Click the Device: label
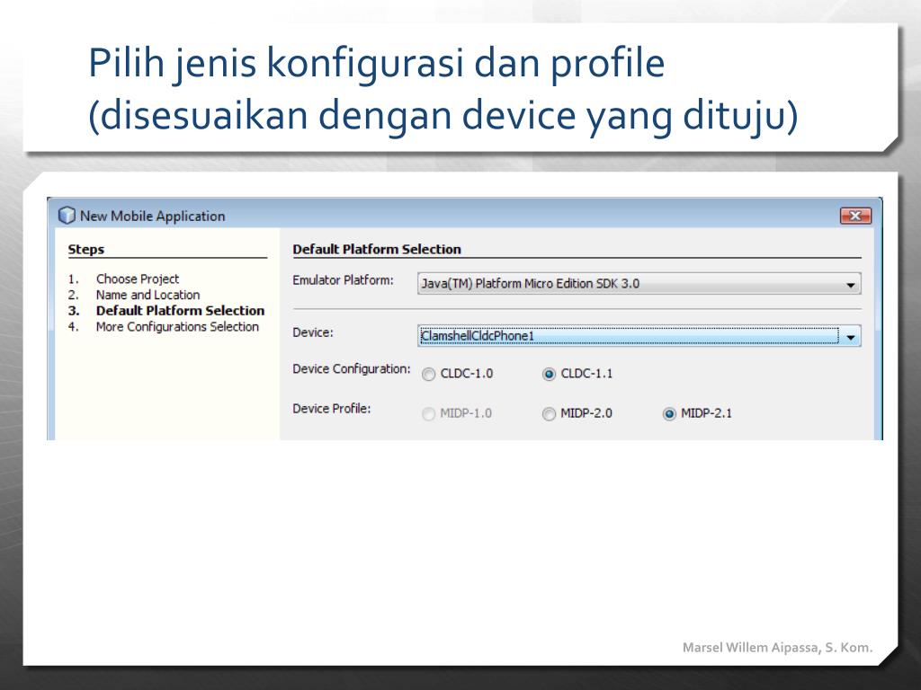 click(313, 332)
